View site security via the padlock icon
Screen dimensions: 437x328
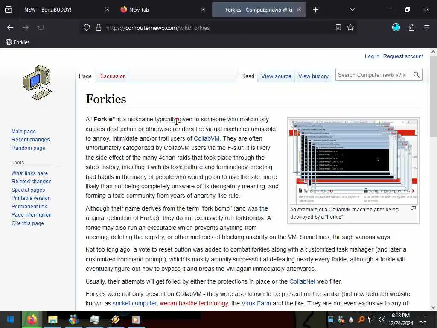point(99,28)
